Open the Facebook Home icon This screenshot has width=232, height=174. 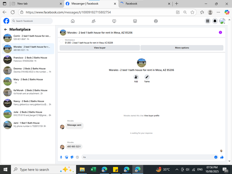click(x=73, y=21)
